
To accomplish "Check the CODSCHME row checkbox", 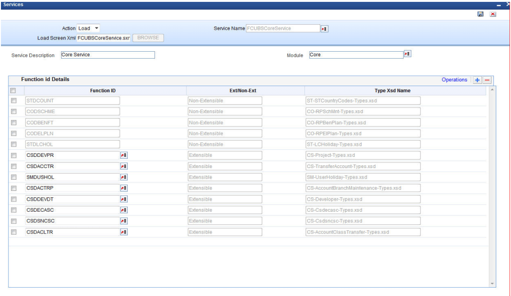I will 14,111.
